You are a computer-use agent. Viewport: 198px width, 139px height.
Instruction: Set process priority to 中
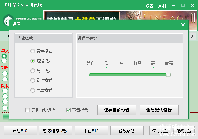click(x=122, y=63)
